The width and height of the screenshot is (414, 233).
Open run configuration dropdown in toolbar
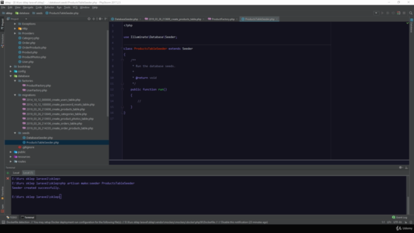(x=376, y=13)
